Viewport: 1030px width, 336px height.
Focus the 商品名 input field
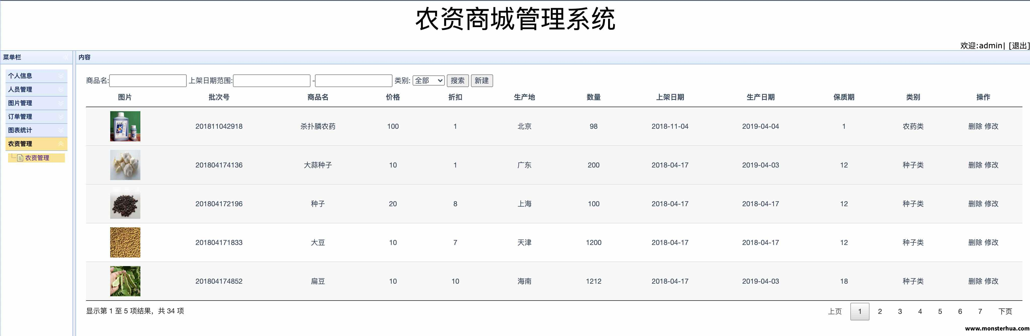coord(148,81)
